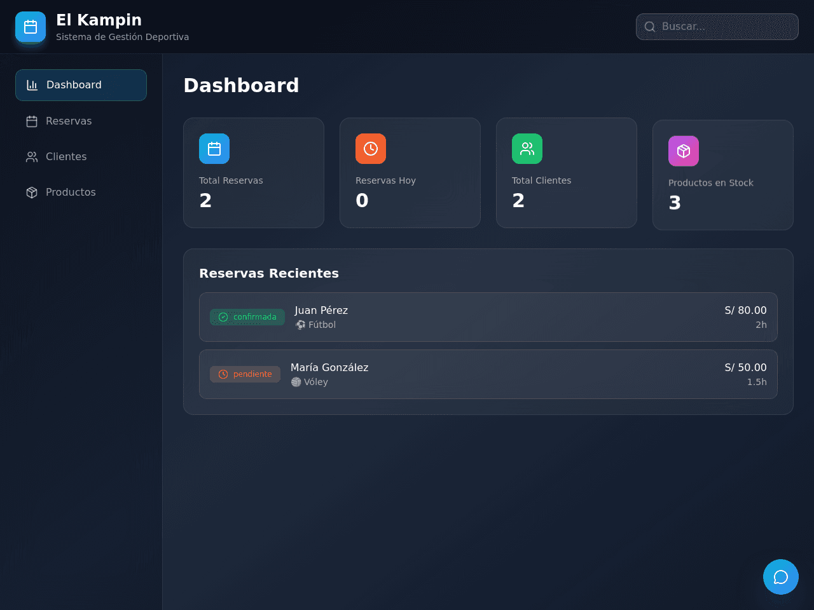
Task: Open María González reservation row
Action: [488, 374]
